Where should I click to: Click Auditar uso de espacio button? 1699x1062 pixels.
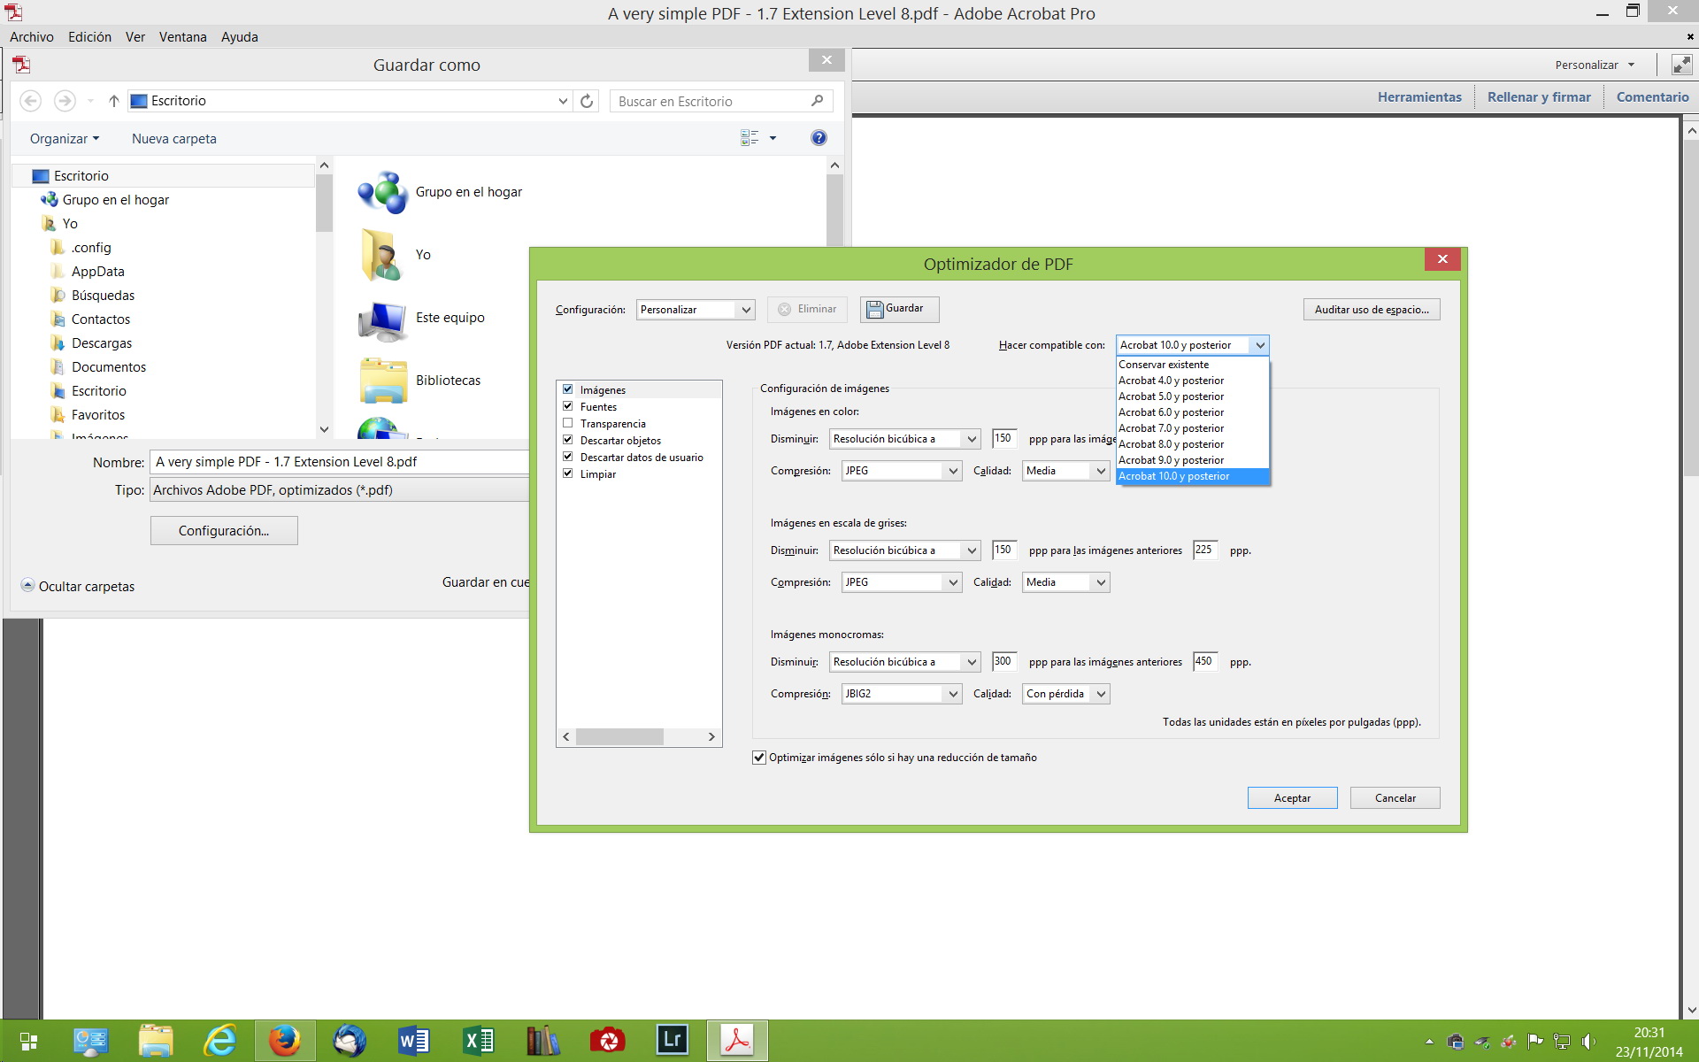coord(1371,310)
